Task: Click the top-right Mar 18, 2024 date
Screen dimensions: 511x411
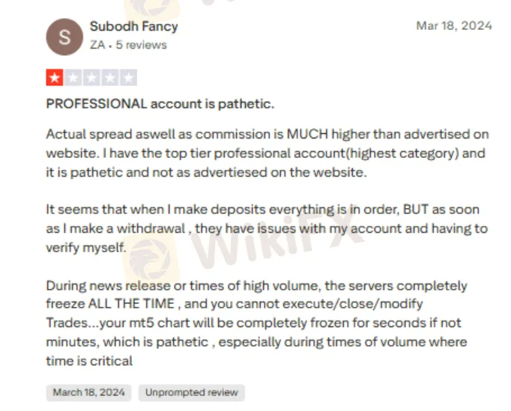Action: coord(454,25)
